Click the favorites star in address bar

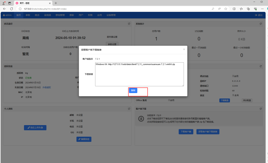click(226, 9)
